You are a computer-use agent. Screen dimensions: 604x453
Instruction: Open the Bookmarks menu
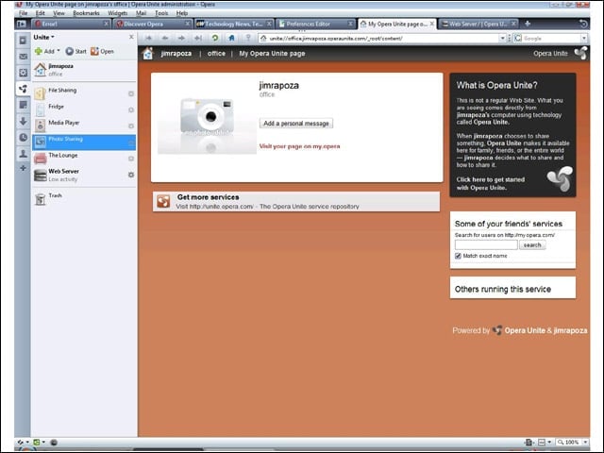pos(86,12)
